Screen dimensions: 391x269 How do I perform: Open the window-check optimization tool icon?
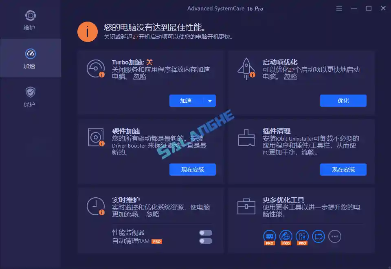318,236
